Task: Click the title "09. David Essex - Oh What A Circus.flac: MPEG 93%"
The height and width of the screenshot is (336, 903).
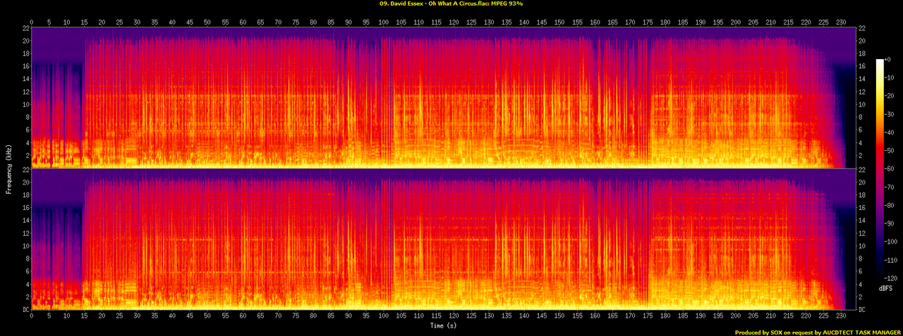Action: tap(451, 4)
